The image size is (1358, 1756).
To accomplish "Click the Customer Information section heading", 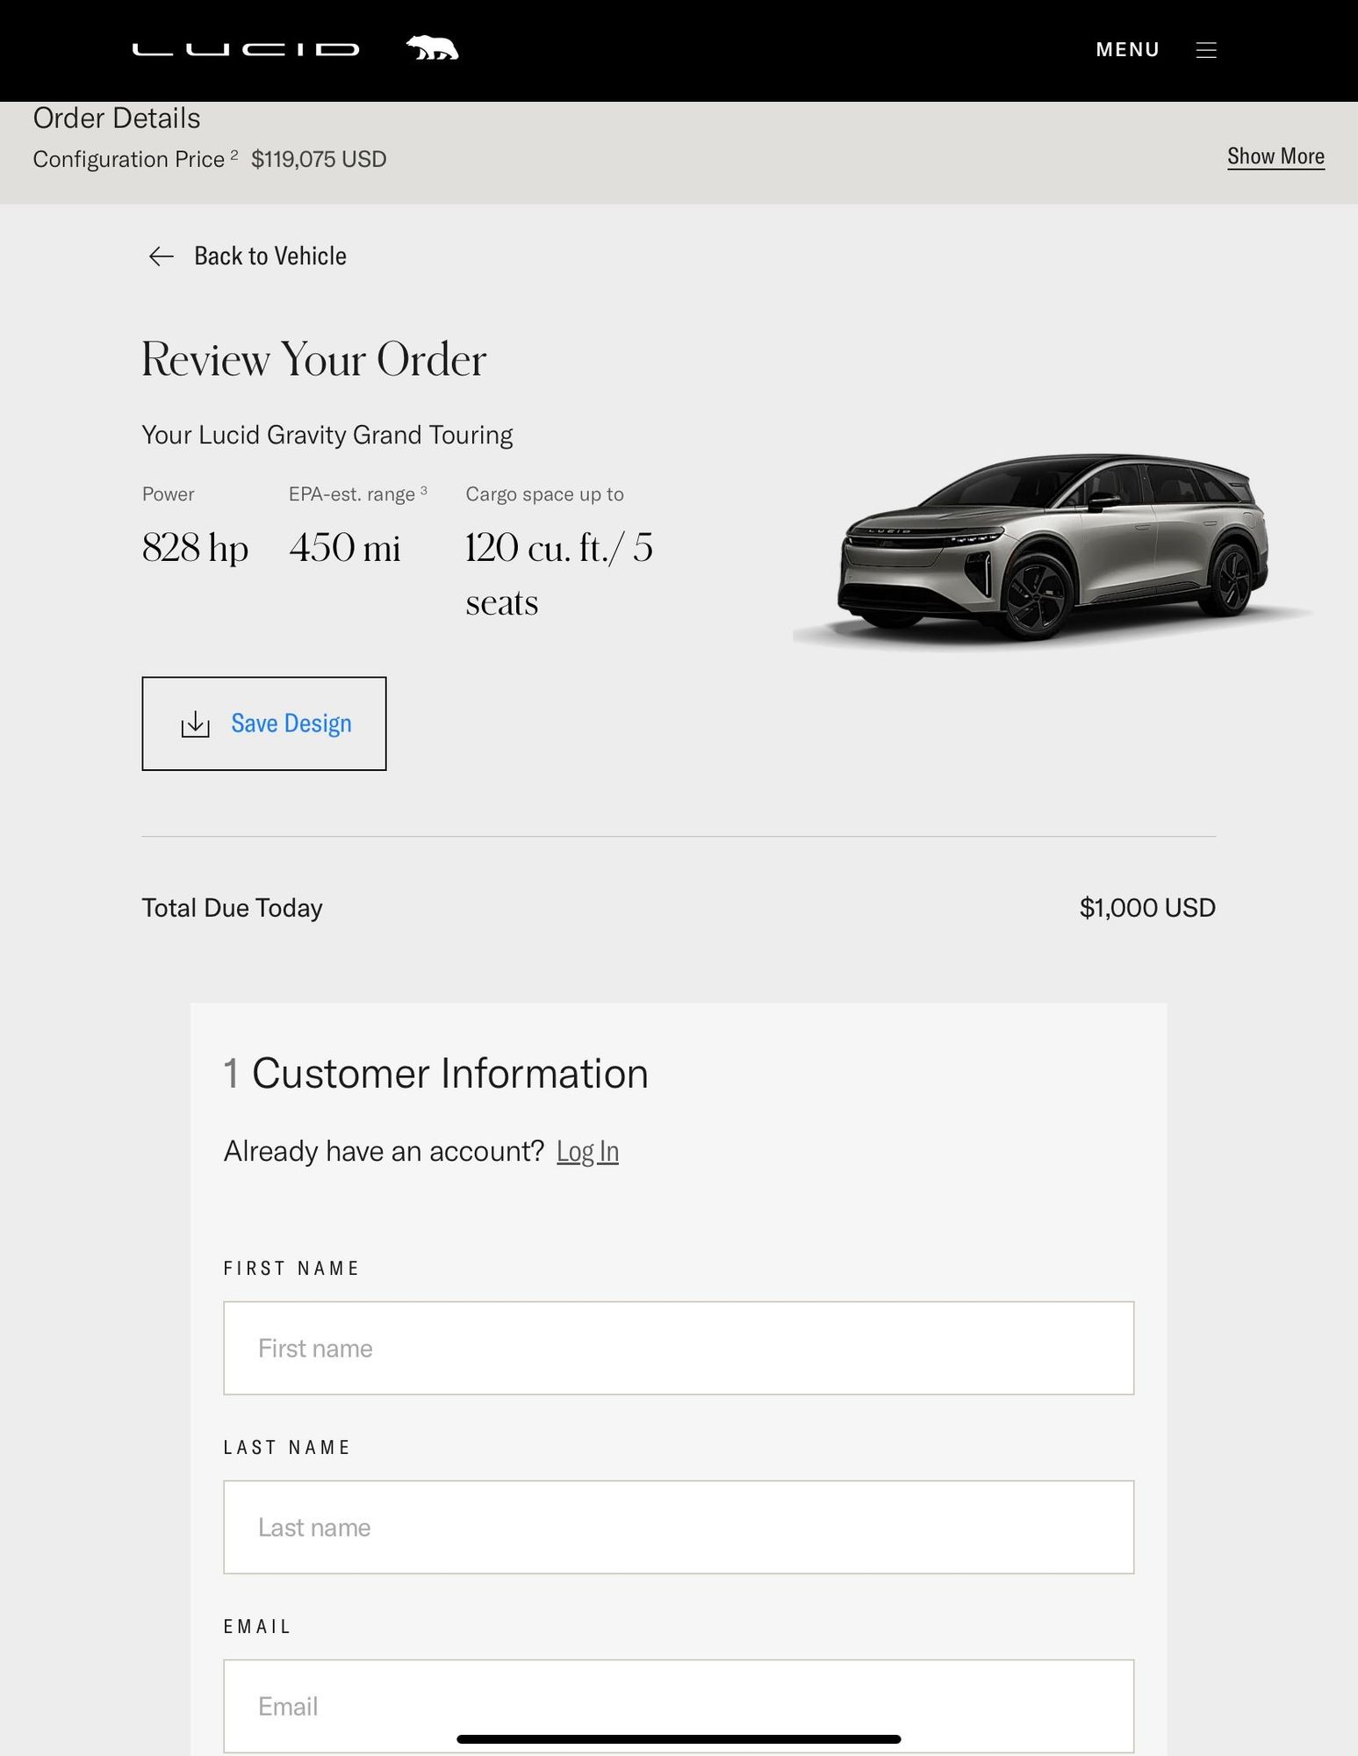I will tap(449, 1073).
